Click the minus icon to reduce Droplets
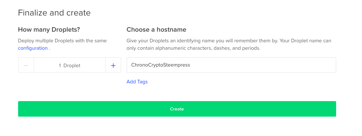 point(26,65)
